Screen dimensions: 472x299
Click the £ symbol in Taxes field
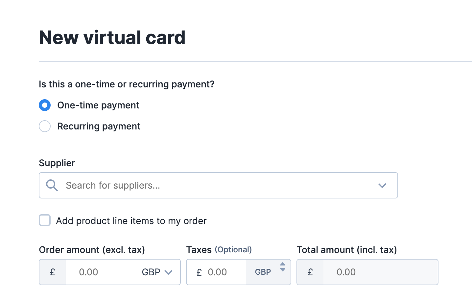pos(199,272)
